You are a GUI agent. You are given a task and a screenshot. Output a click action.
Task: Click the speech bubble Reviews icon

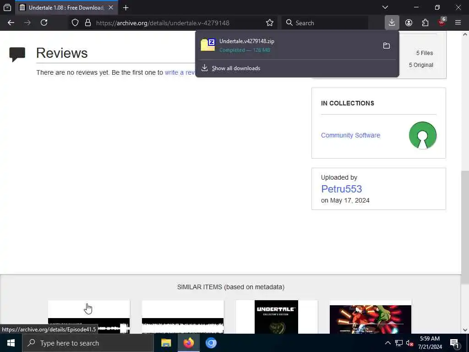(17, 55)
